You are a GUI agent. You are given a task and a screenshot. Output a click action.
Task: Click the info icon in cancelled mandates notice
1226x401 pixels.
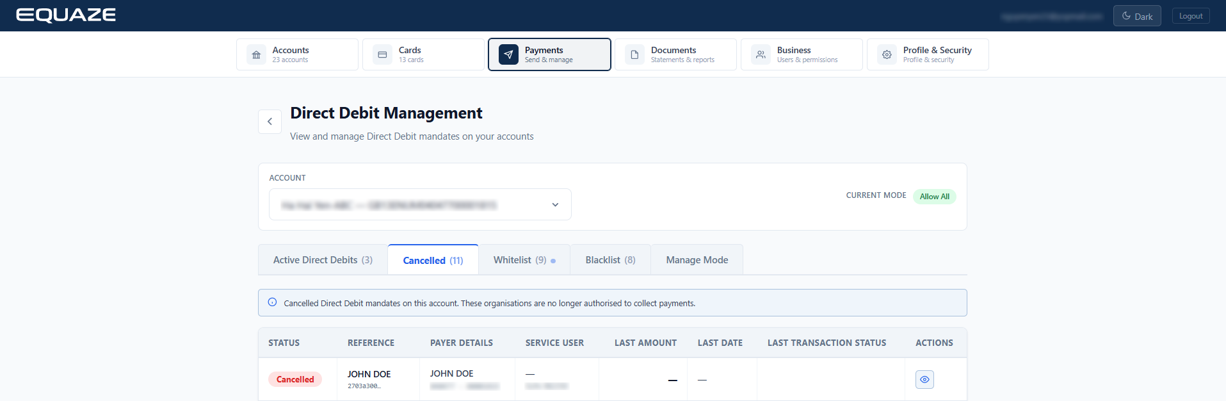click(272, 302)
